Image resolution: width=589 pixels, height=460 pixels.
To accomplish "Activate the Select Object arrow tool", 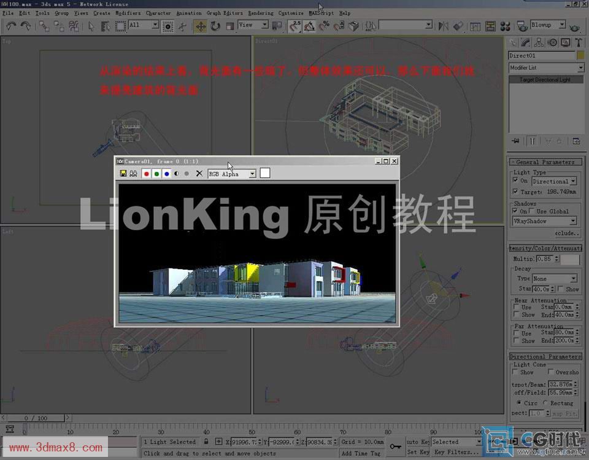I will (91, 26).
